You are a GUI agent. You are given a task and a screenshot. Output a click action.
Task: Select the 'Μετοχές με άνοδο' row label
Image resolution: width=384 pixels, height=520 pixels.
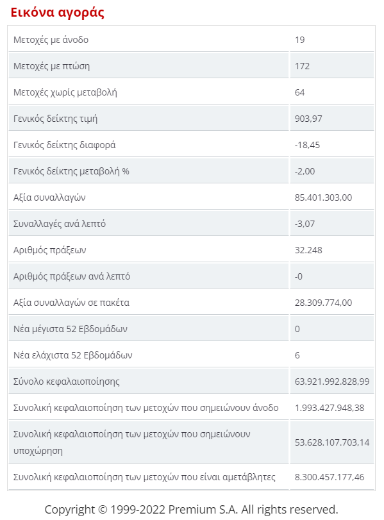pyautogui.click(x=51, y=40)
